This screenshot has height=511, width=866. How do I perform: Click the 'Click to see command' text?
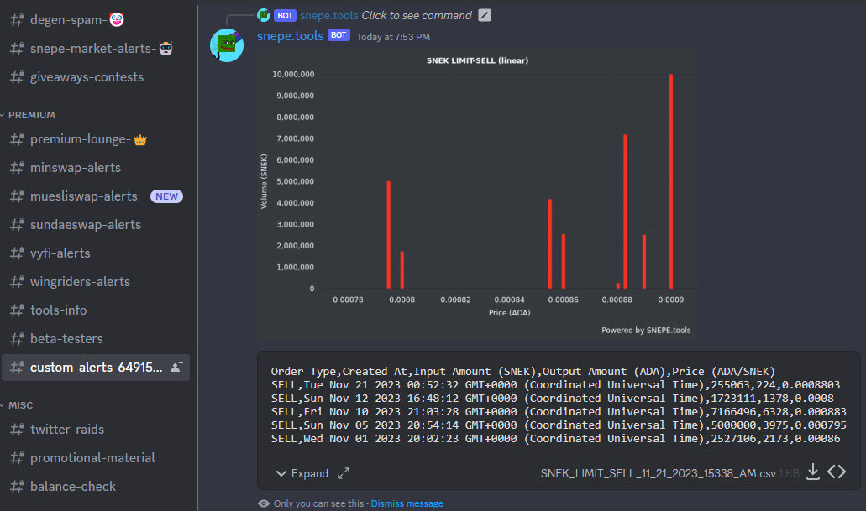pyautogui.click(x=417, y=15)
